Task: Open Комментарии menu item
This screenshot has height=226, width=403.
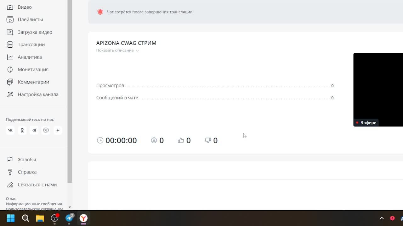Action: pos(33,82)
